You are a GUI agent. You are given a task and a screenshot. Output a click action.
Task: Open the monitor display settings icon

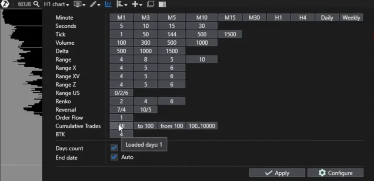coord(80,4)
